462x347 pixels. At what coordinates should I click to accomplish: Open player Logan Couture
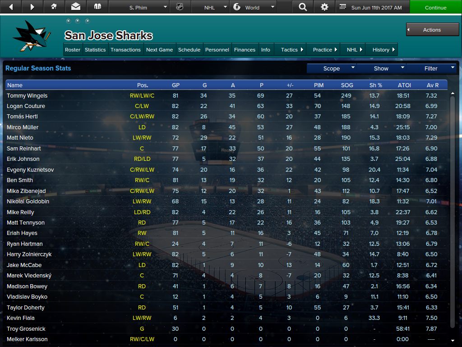[x=26, y=106]
